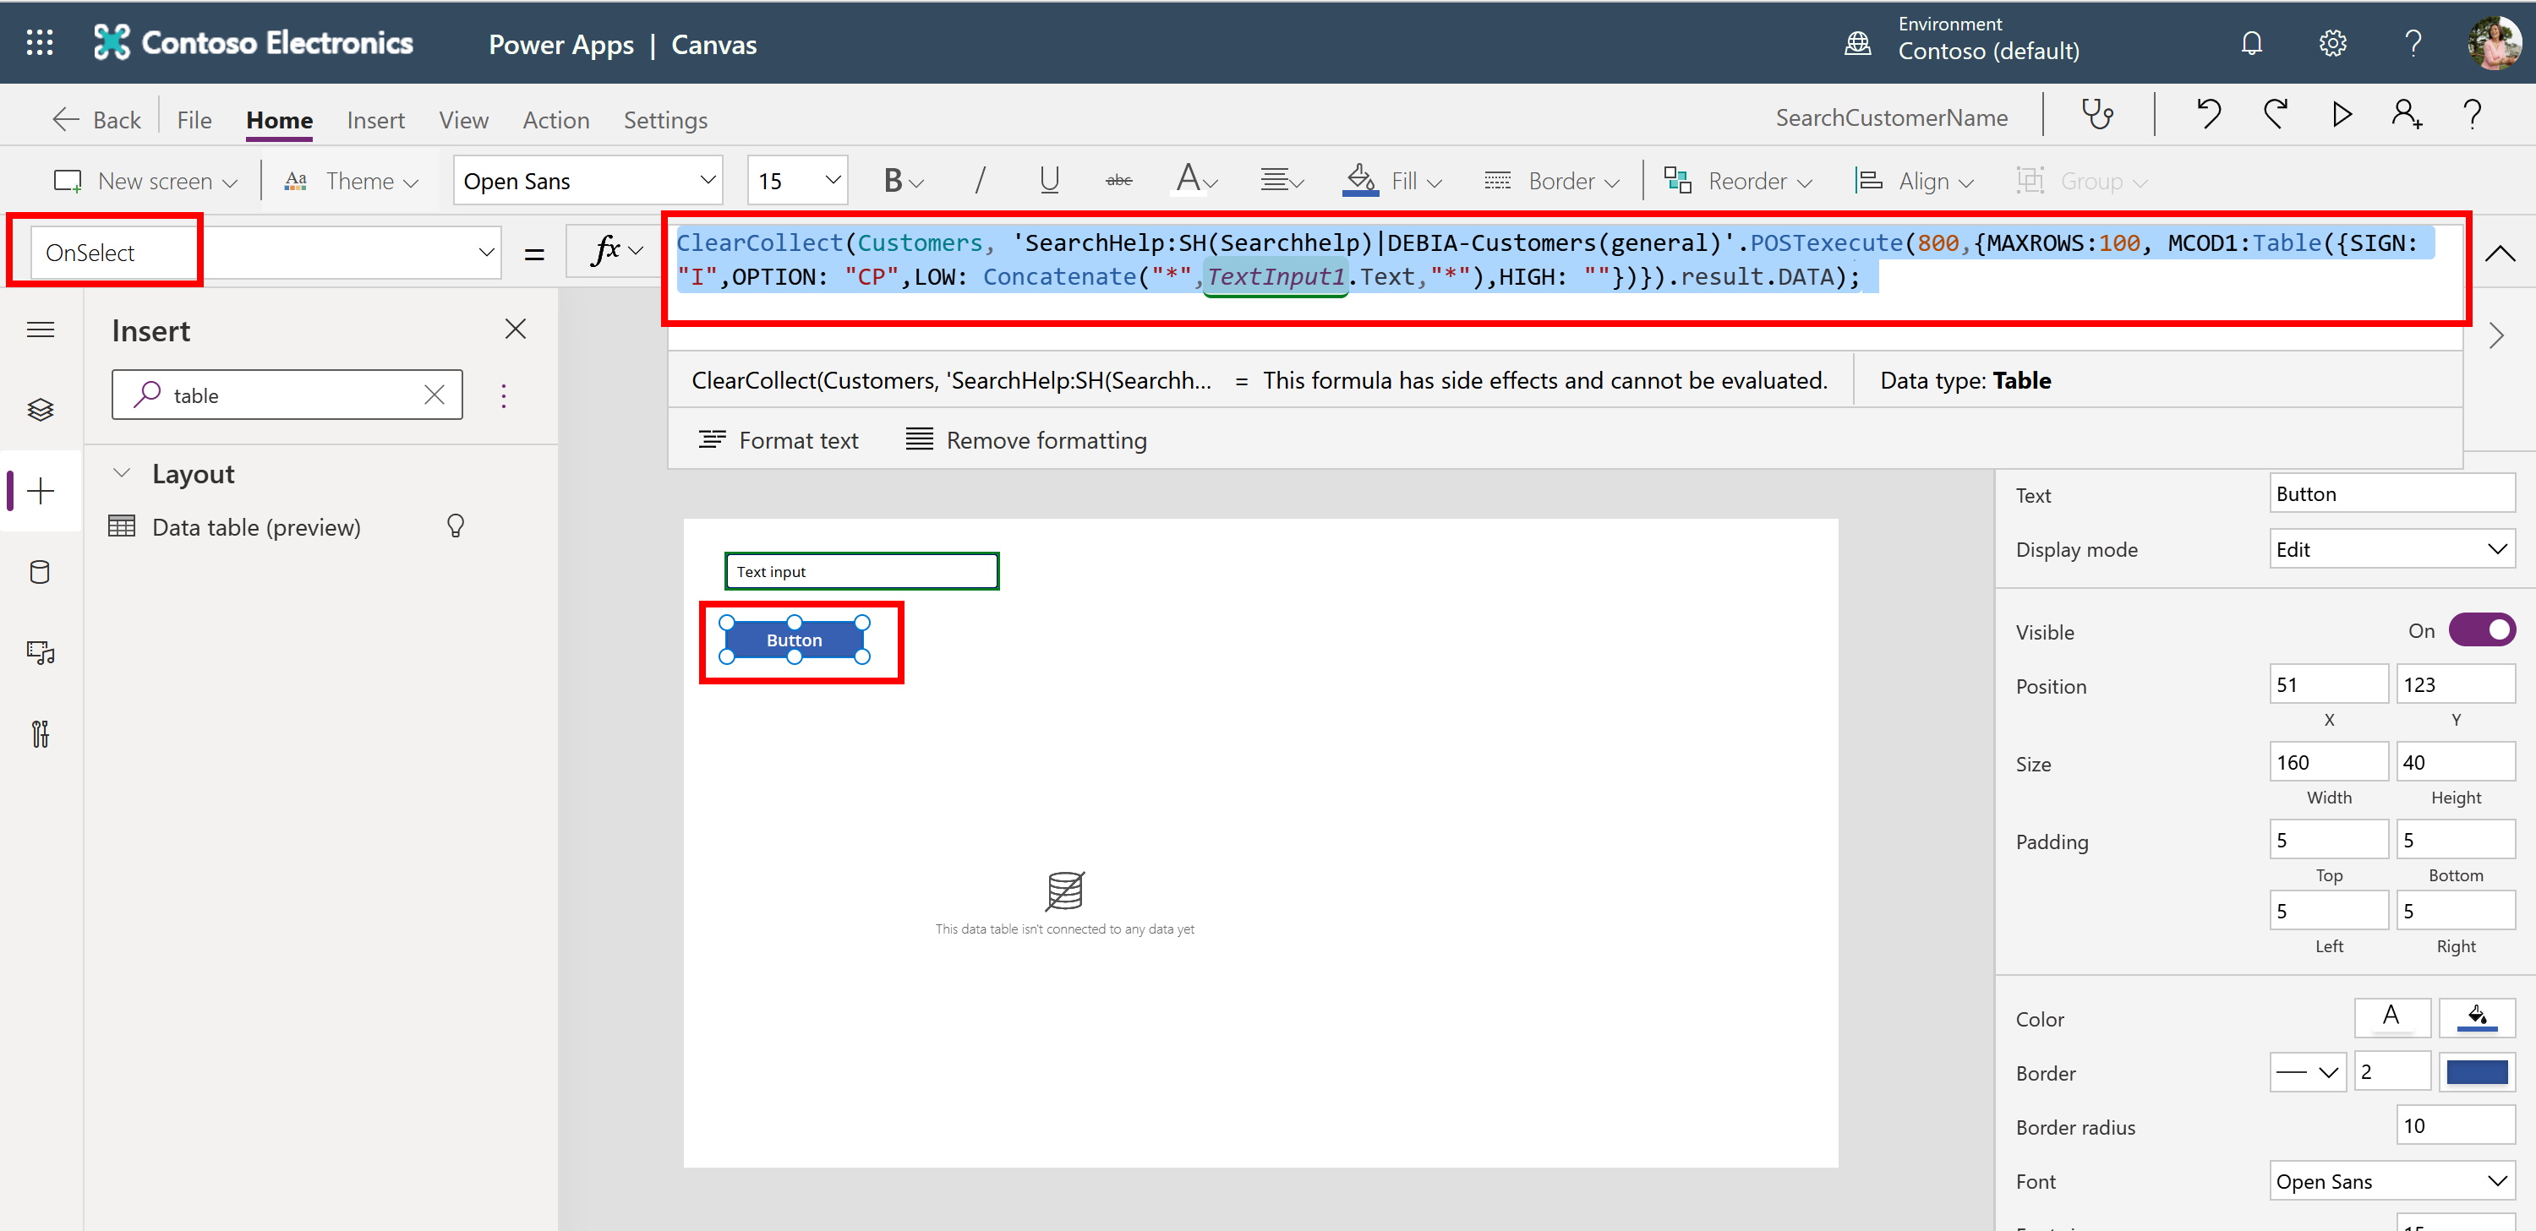Collapse the Layout section in Insert pane
Image resolution: width=2536 pixels, height=1231 pixels.
(122, 473)
